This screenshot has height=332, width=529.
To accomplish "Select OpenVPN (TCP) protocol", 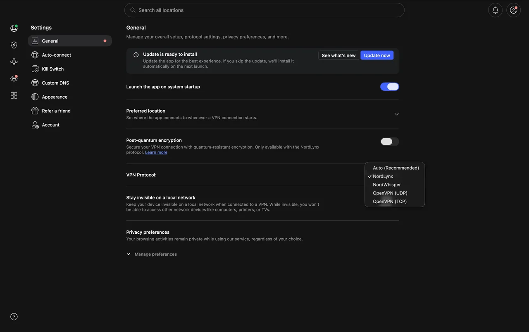I will coord(395,202).
